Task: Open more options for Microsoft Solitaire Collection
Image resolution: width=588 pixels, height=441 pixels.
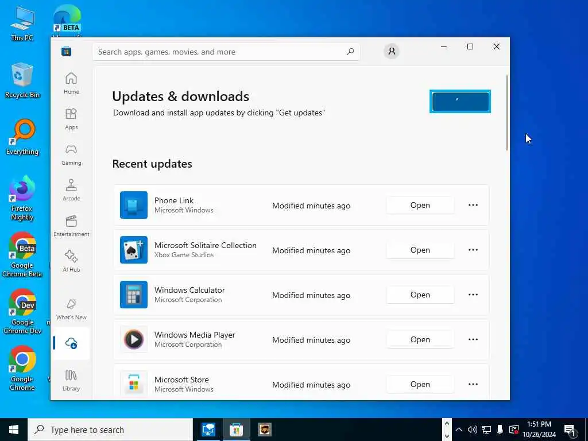Action: 473,250
